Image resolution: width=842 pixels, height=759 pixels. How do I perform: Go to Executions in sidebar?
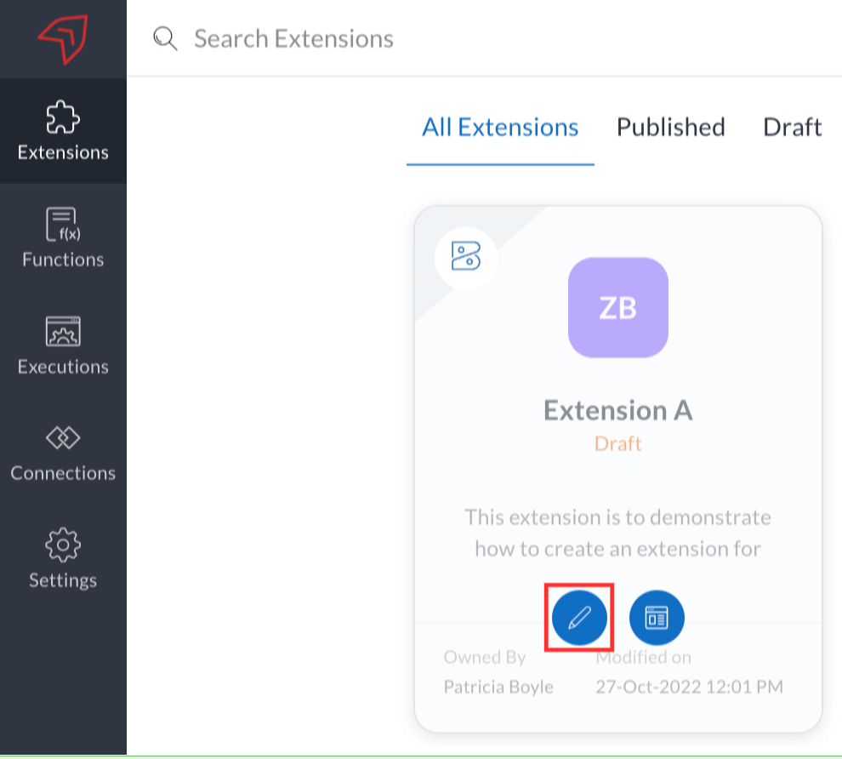tap(64, 345)
